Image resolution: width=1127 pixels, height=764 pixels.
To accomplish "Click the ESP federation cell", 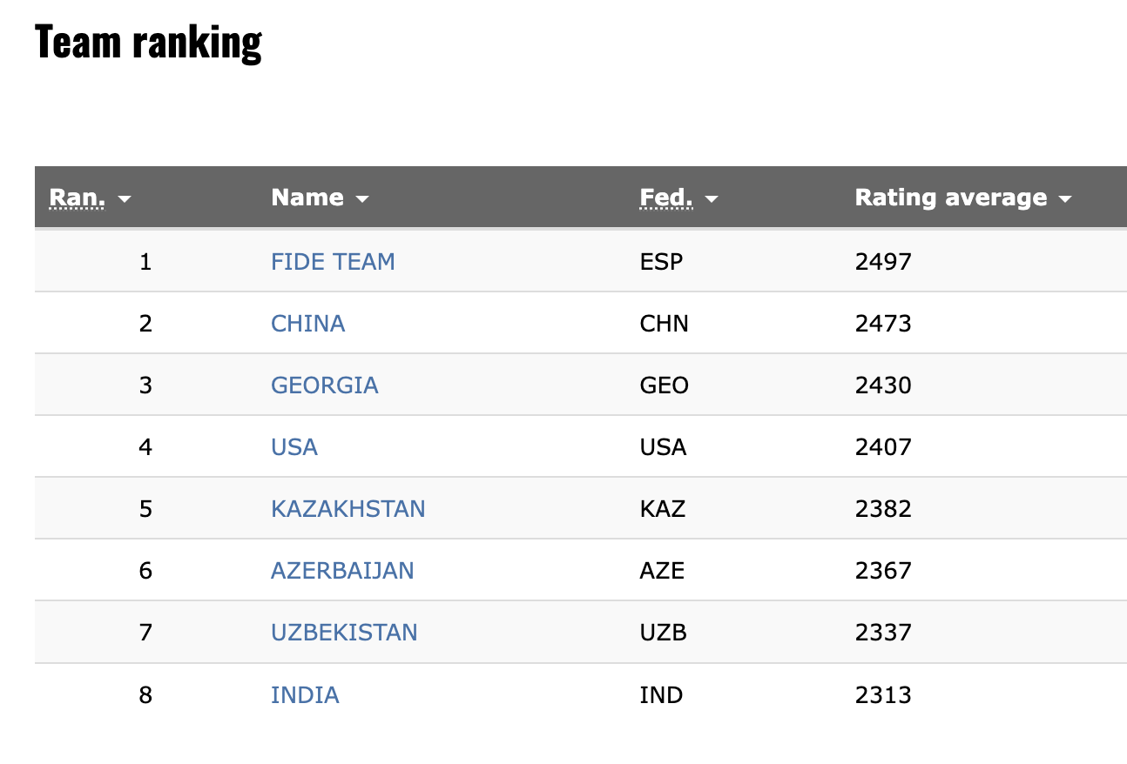I will [661, 262].
